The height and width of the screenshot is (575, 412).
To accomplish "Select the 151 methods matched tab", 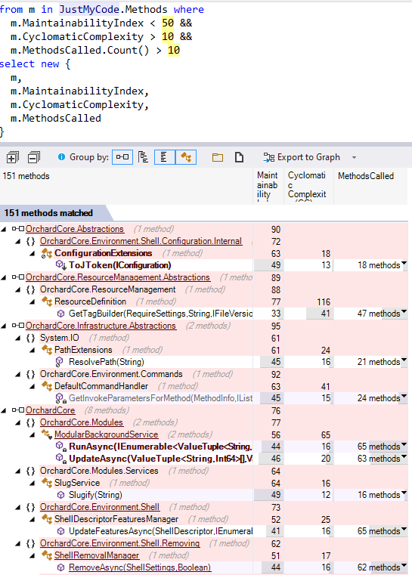I will tap(54, 213).
